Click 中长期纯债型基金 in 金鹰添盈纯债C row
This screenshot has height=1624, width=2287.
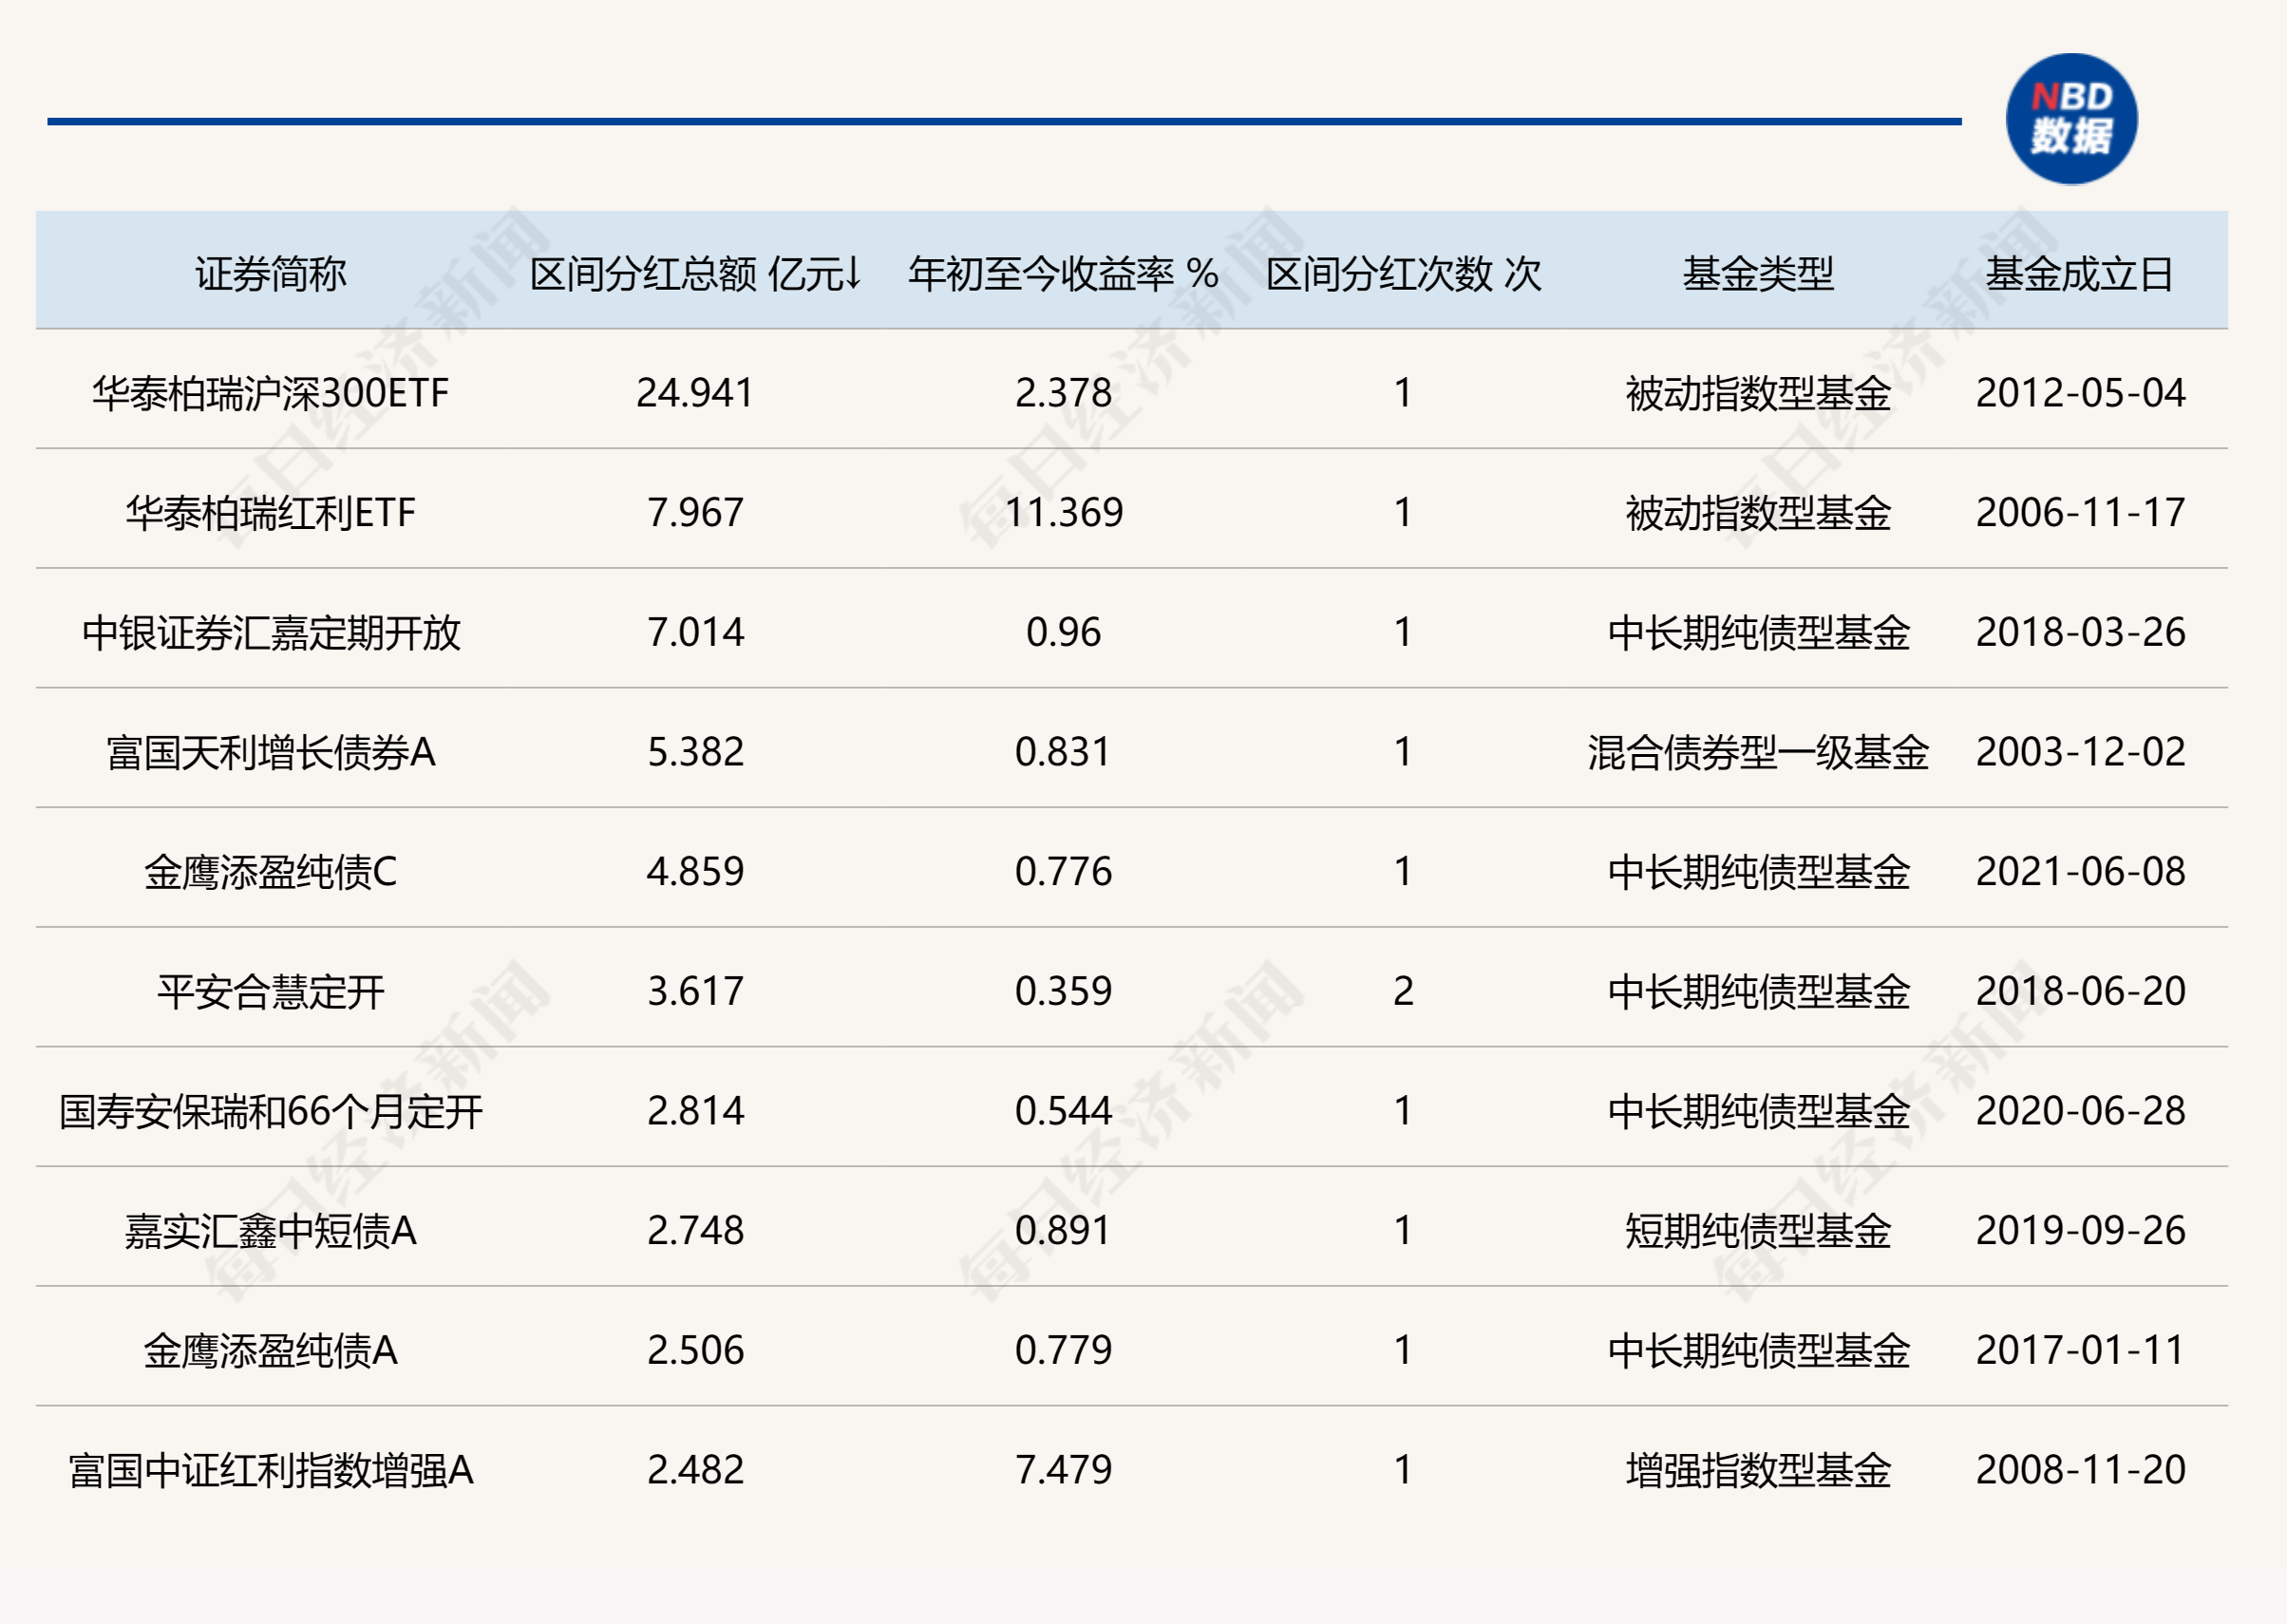click(1758, 872)
